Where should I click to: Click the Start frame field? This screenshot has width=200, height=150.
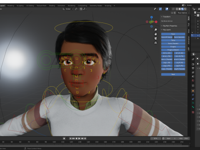click(171, 138)
